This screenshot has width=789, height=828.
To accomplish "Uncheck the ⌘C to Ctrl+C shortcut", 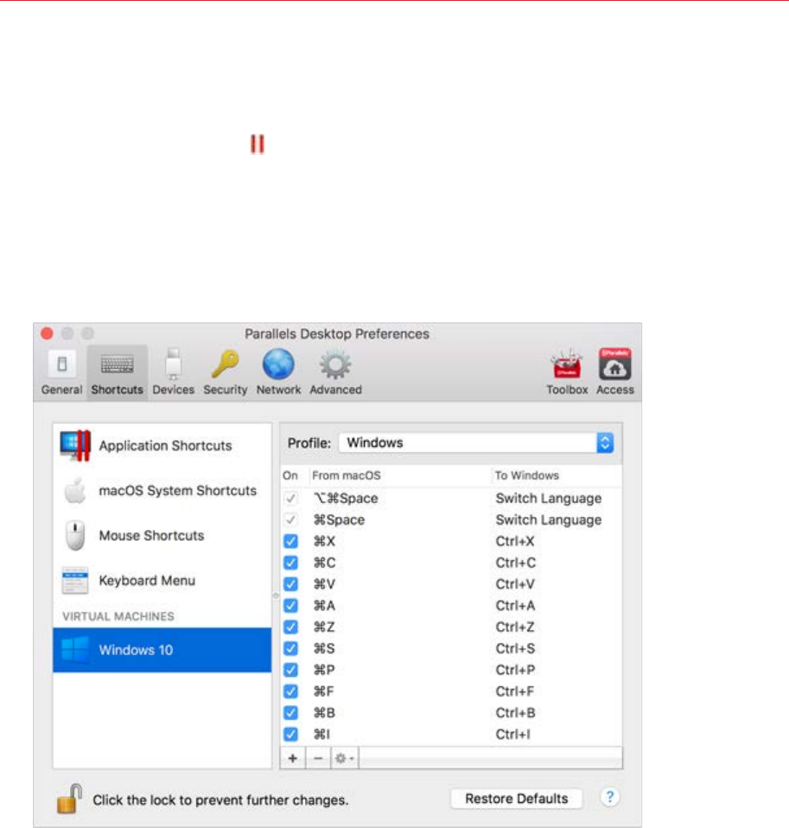I will pos(290,563).
